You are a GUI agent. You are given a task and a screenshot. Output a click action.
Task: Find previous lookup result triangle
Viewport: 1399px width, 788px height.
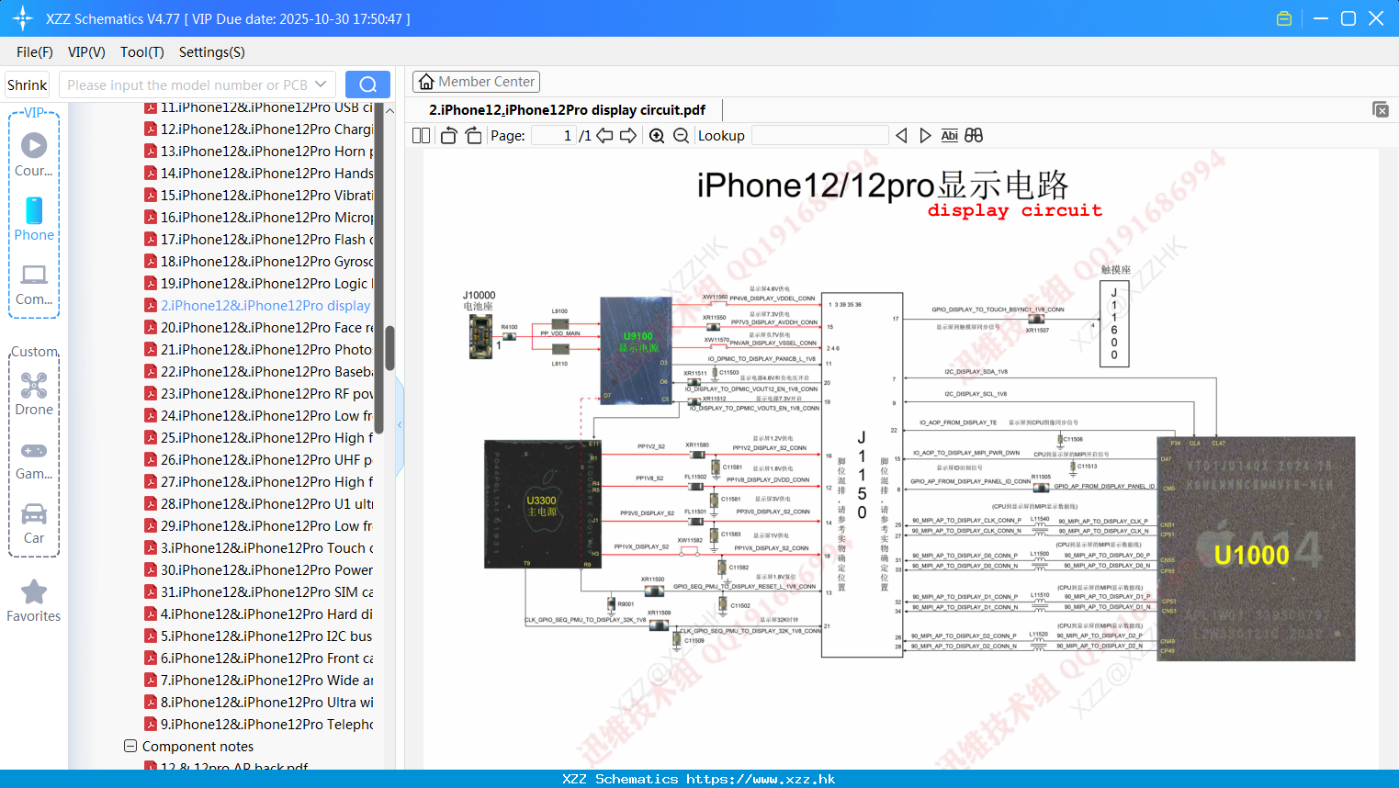point(901,136)
